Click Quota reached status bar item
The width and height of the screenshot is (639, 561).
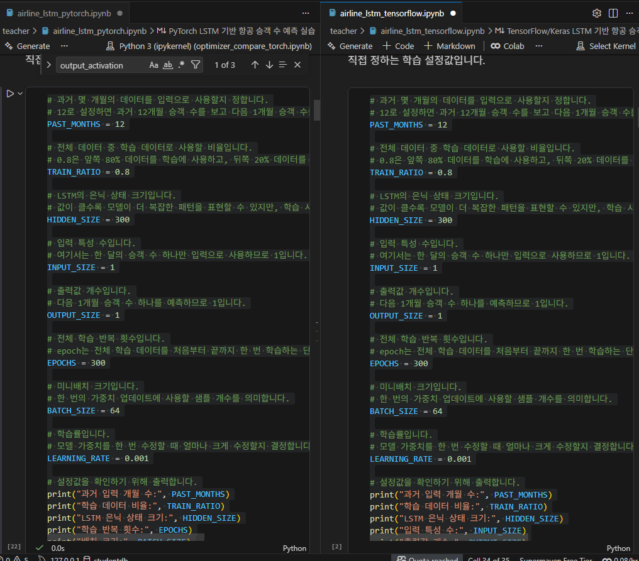(428, 558)
